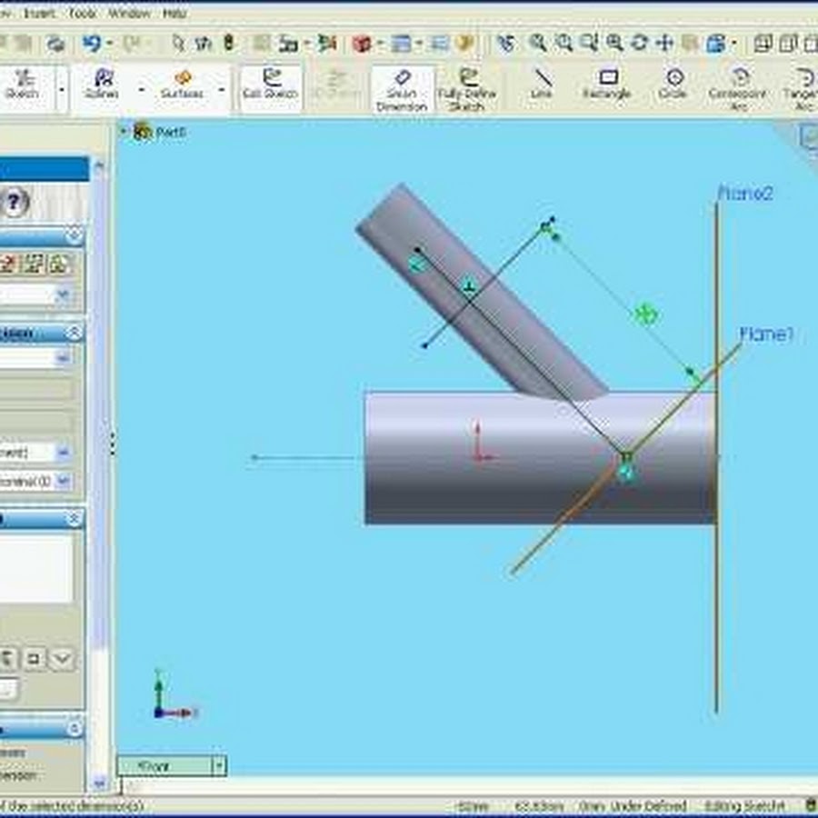Click the Fully Define Sketch tool
The height and width of the screenshot is (818, 818).
[467, 89]
